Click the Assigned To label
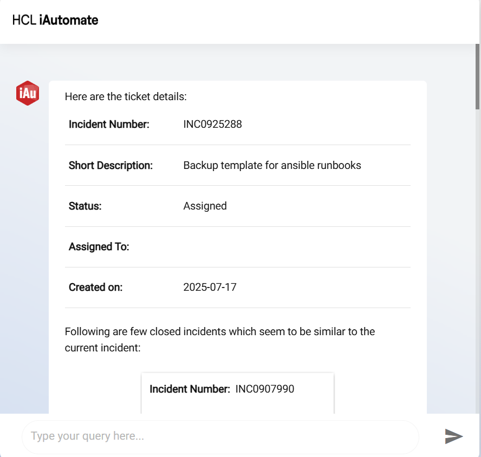The width and height of the screenshot is (481, 457). coord(99,247)
